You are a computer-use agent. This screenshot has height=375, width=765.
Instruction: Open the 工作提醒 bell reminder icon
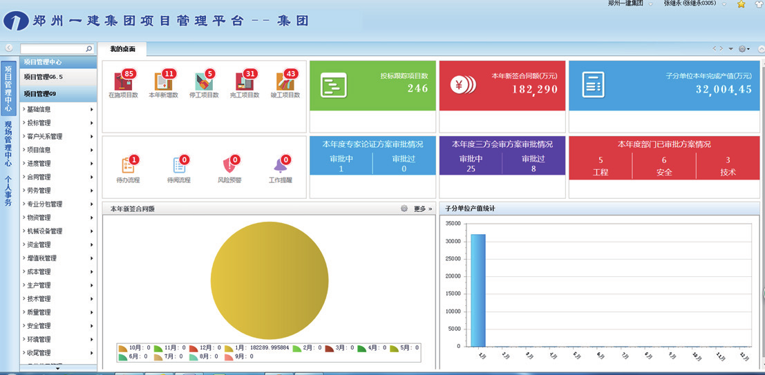(x=280, y=166)
